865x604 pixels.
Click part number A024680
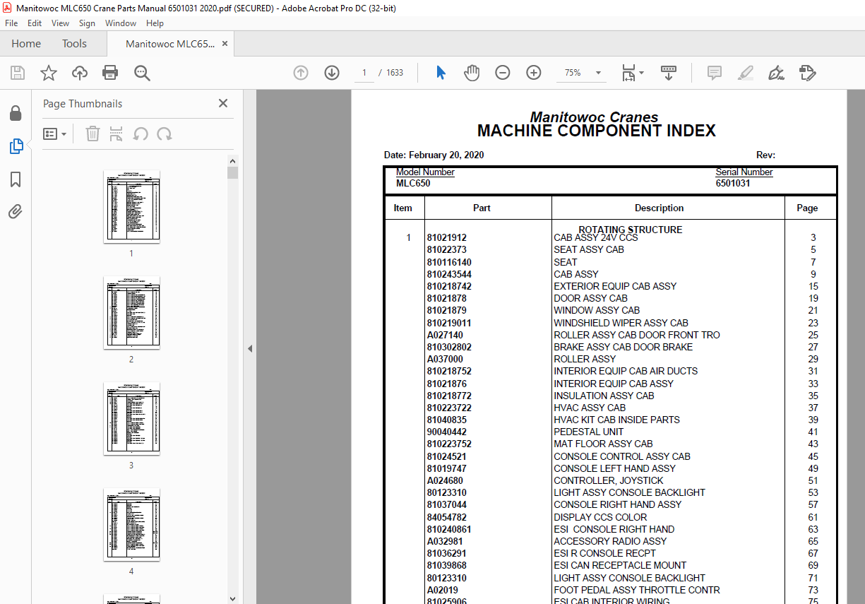pos(446,480)
